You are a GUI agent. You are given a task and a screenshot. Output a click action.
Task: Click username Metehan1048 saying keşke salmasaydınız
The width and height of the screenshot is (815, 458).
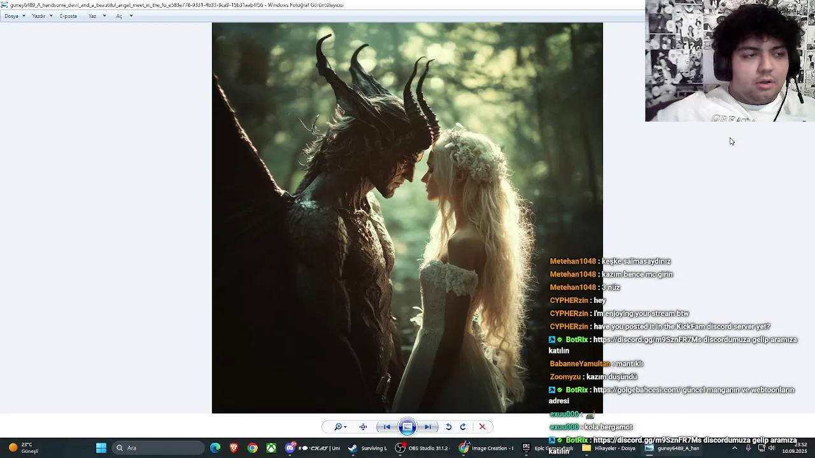pos(573,261)
